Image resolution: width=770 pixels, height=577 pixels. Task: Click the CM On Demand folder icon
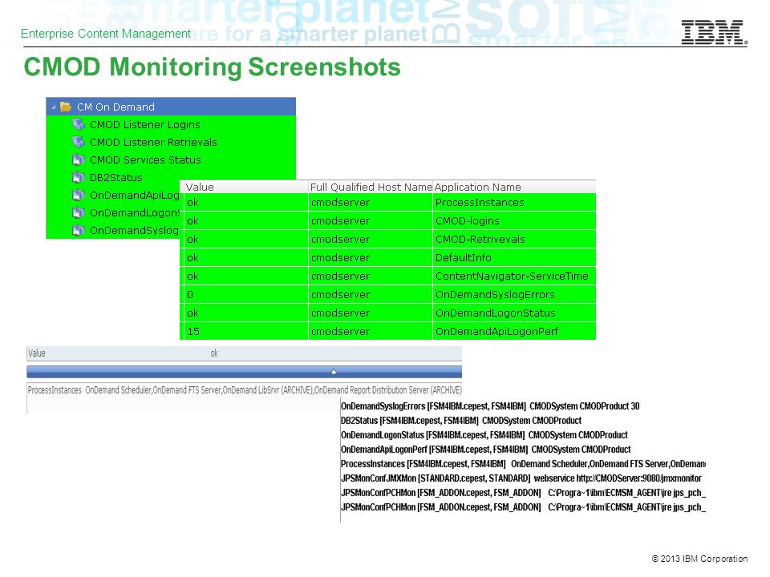(x=66, y=107)
